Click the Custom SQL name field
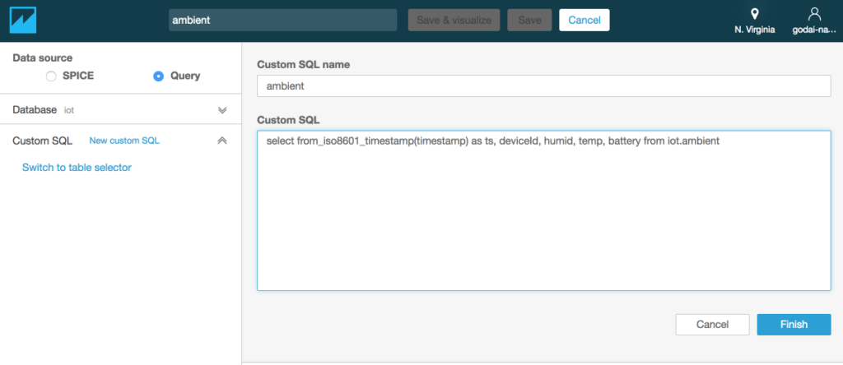Image resolution: width=843 pixels, height=365 pixels. pos(544,85)
